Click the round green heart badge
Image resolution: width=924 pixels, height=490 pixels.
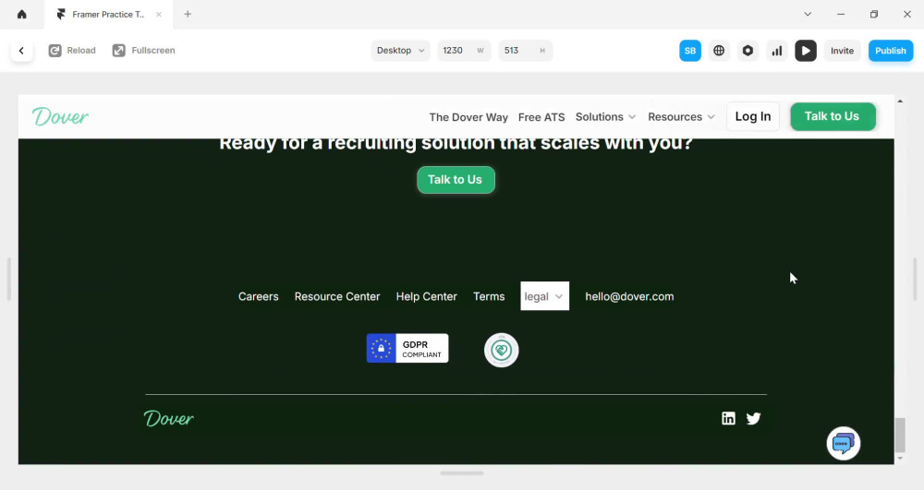502,350
